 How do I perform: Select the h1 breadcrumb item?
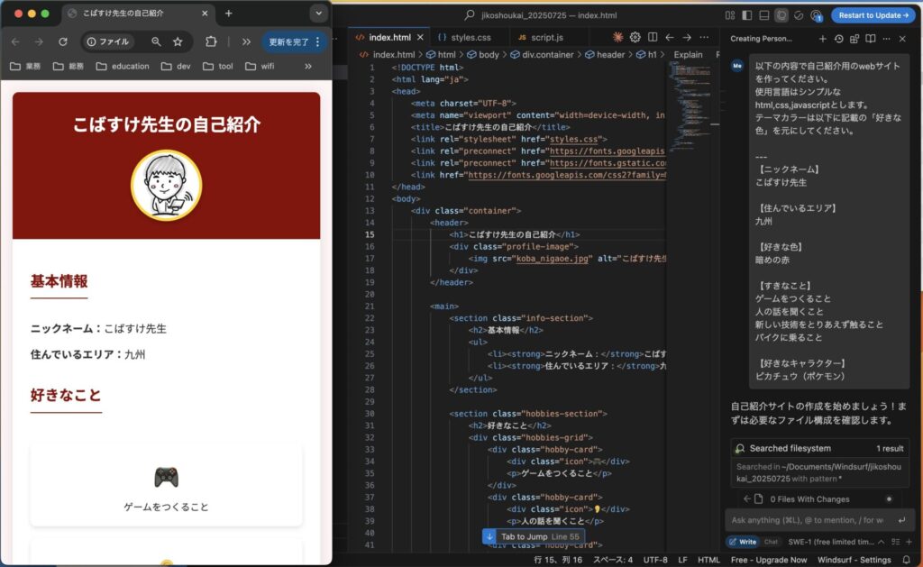(646, 55)
